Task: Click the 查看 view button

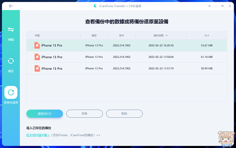Action: 84,114
